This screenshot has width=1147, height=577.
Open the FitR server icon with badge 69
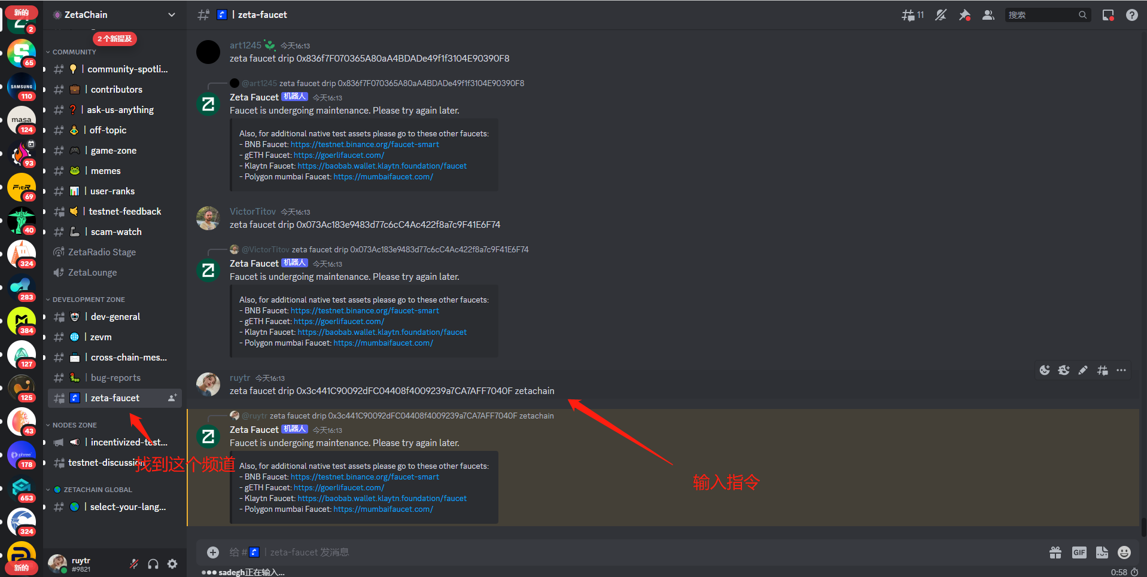(22, 188)
